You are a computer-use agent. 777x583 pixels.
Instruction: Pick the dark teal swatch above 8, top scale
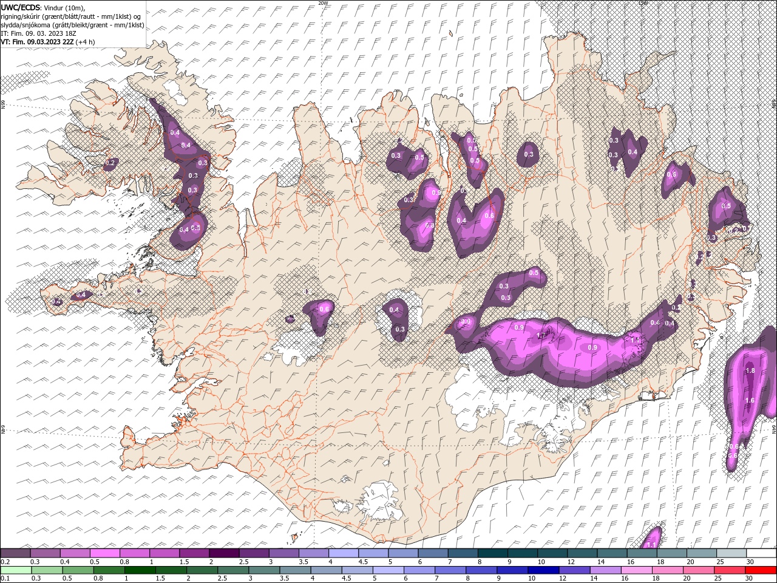tap(493, 553)
